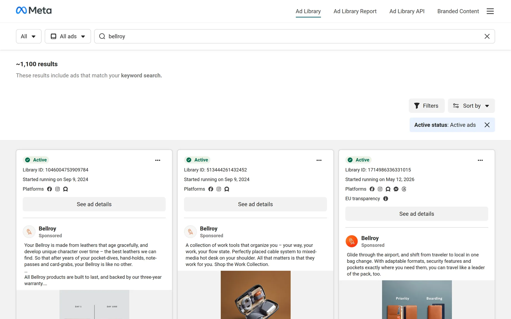The width and height of the screenshot is (511, 319).
Task: See ad details for ad 1714986336331015
Action: coord(417,214)
